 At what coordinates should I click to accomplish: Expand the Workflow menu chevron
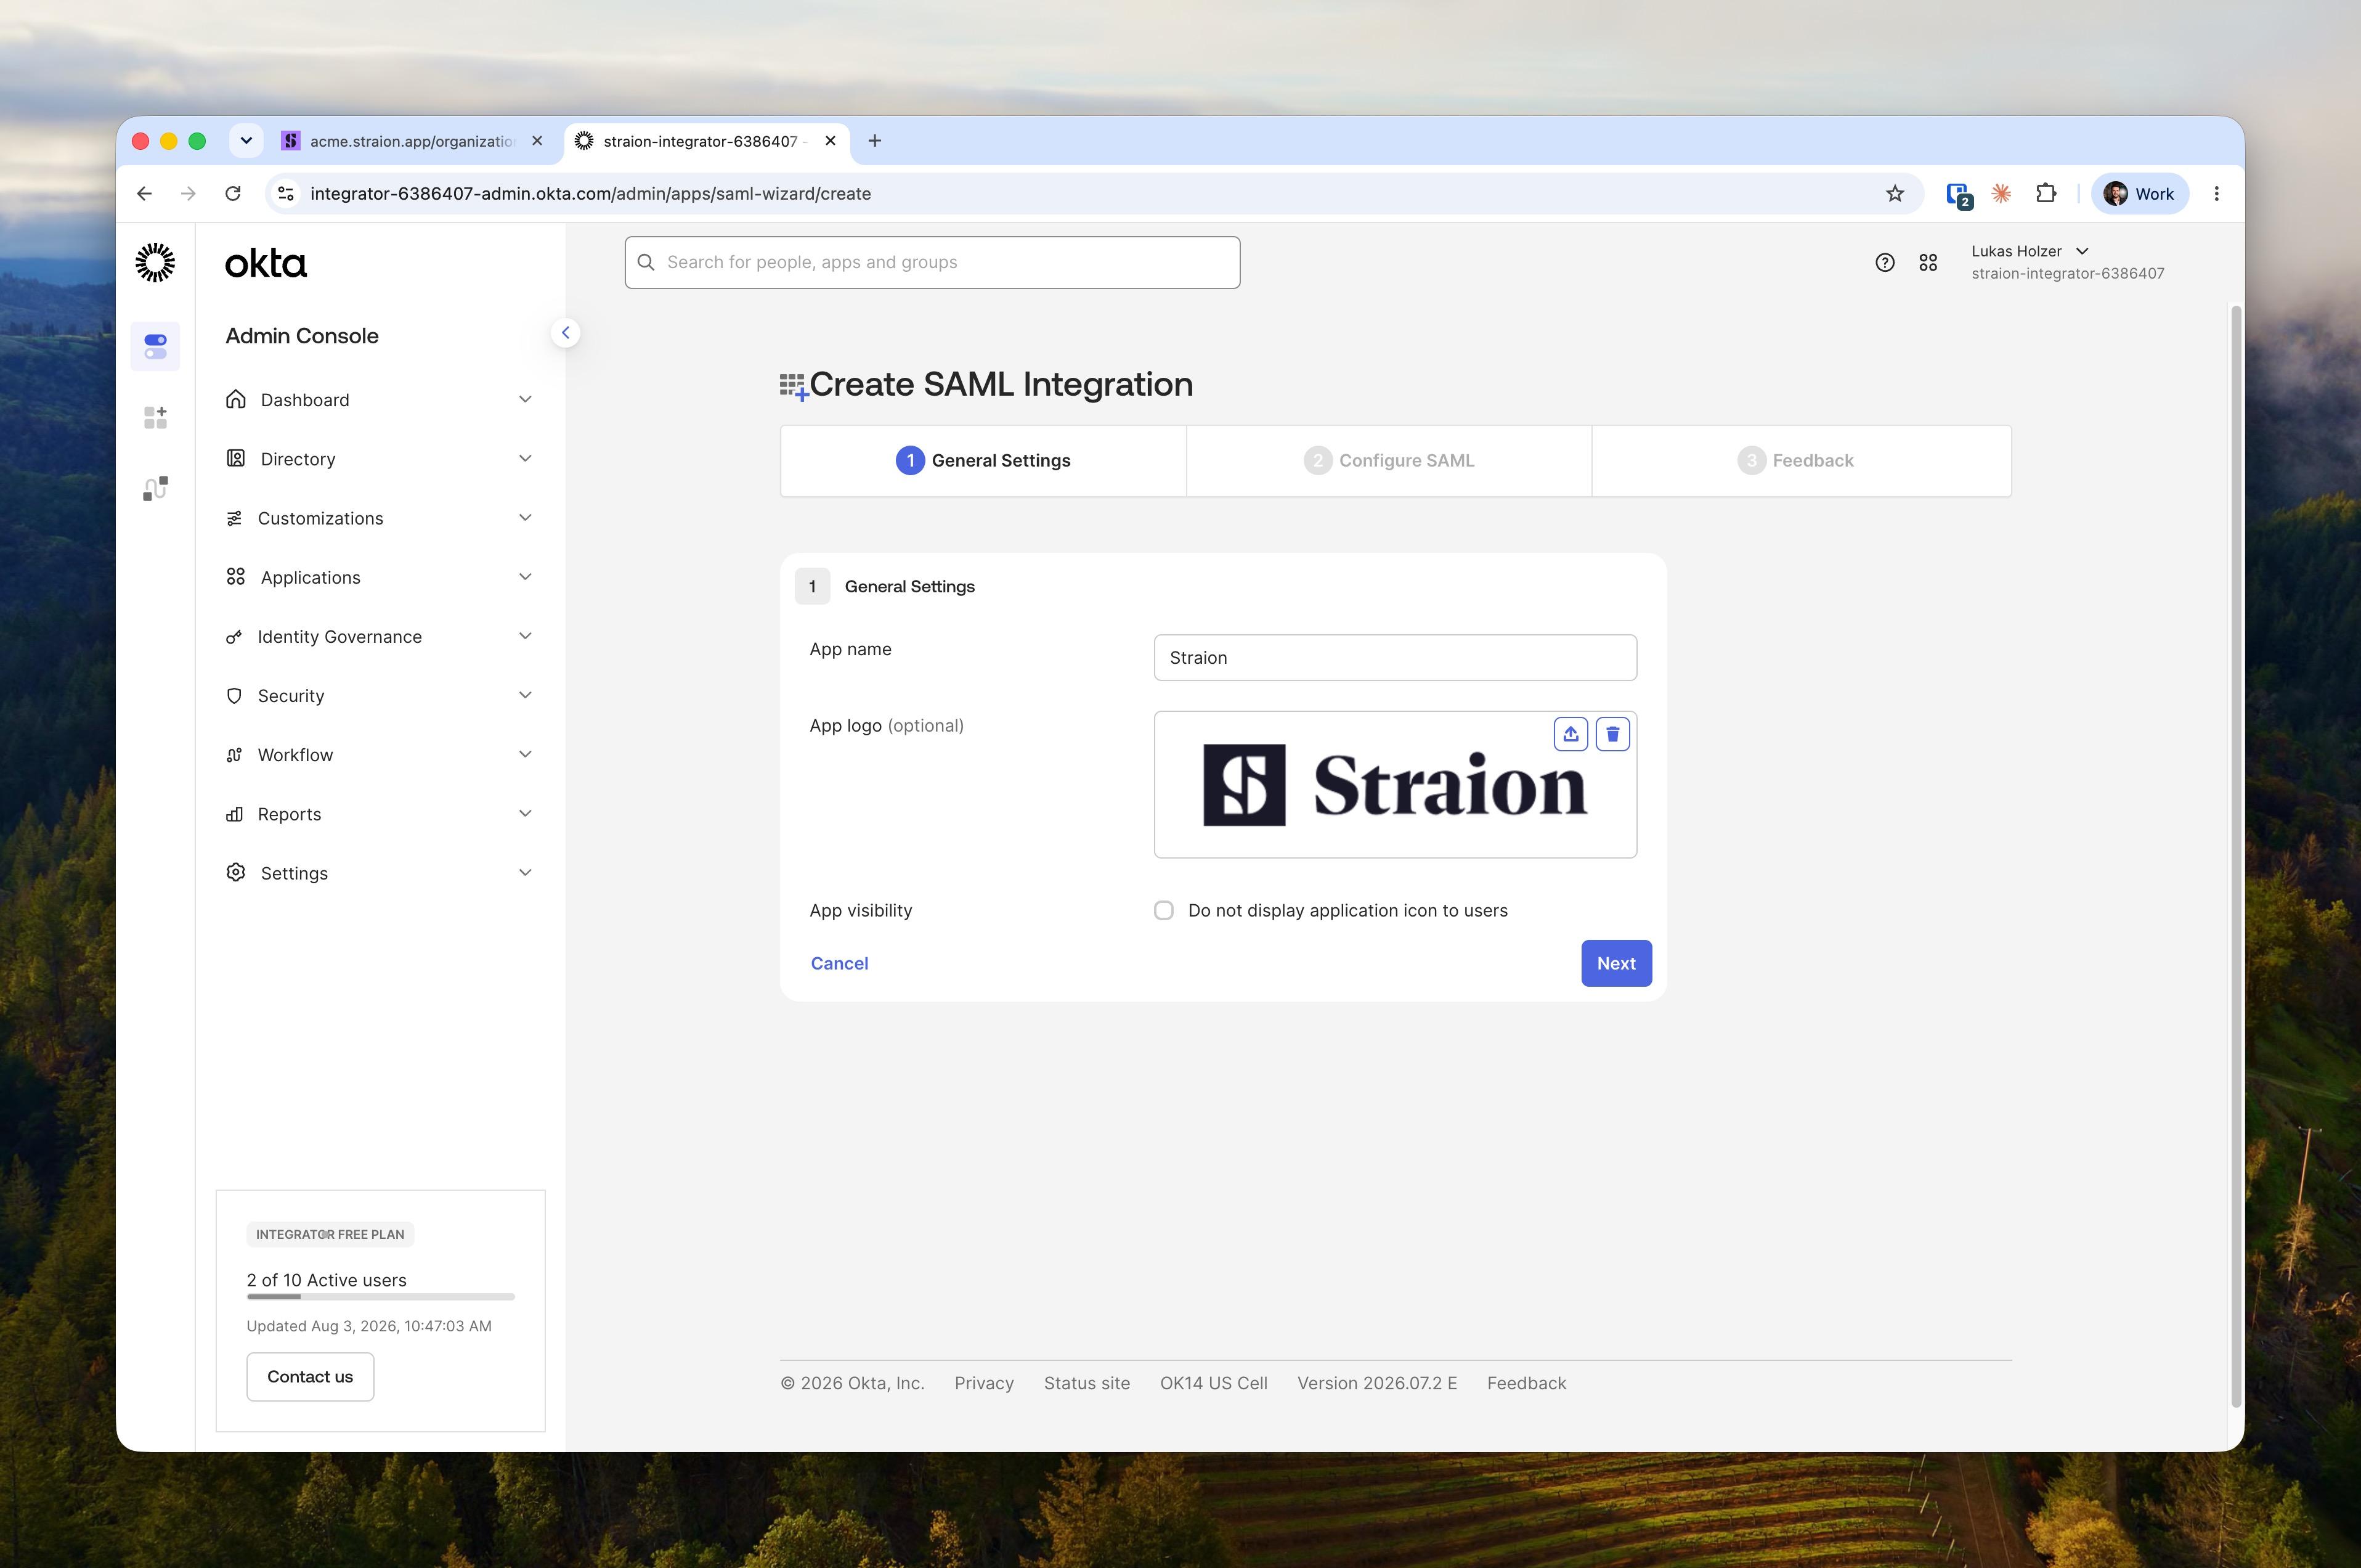coord(525,753)
